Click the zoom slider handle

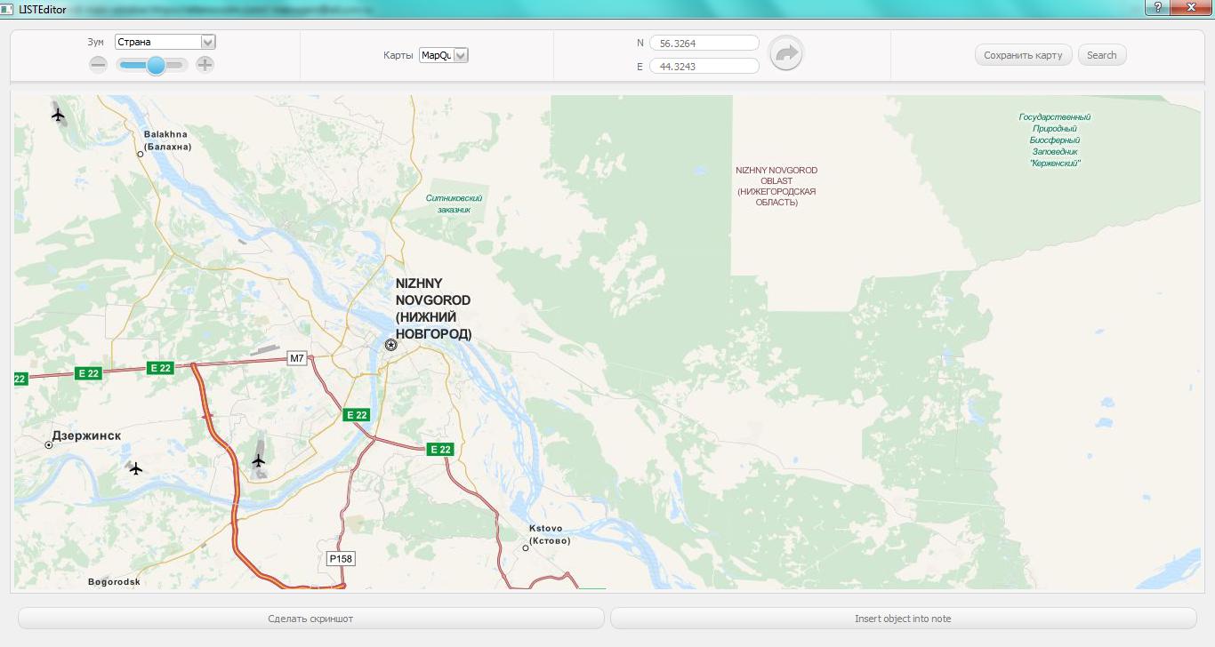pyautogui.click(x=157, y=64)
